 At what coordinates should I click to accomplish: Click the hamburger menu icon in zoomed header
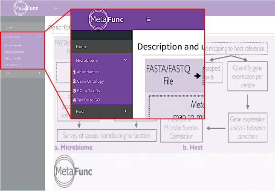(x=148, y=19)
